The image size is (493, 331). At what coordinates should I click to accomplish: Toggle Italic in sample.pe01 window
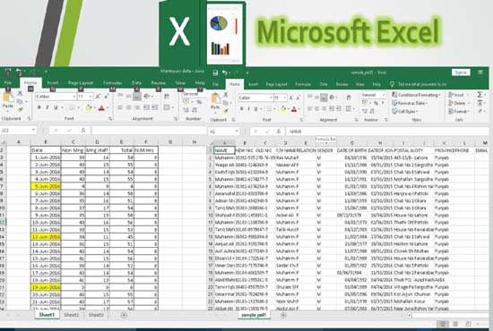tap(248, 109)
